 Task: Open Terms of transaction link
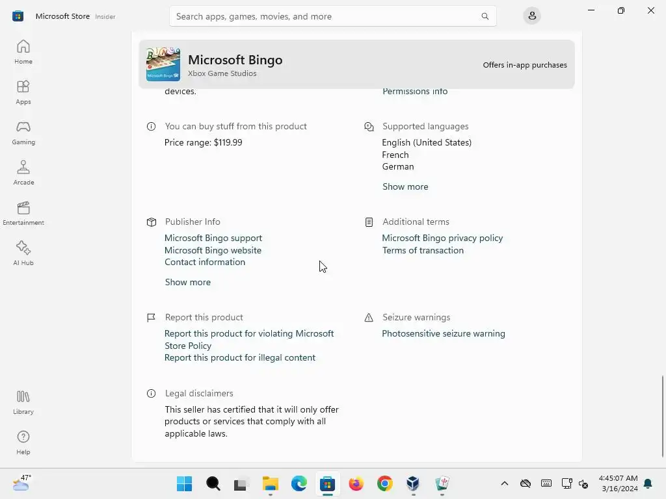[423, 250]
